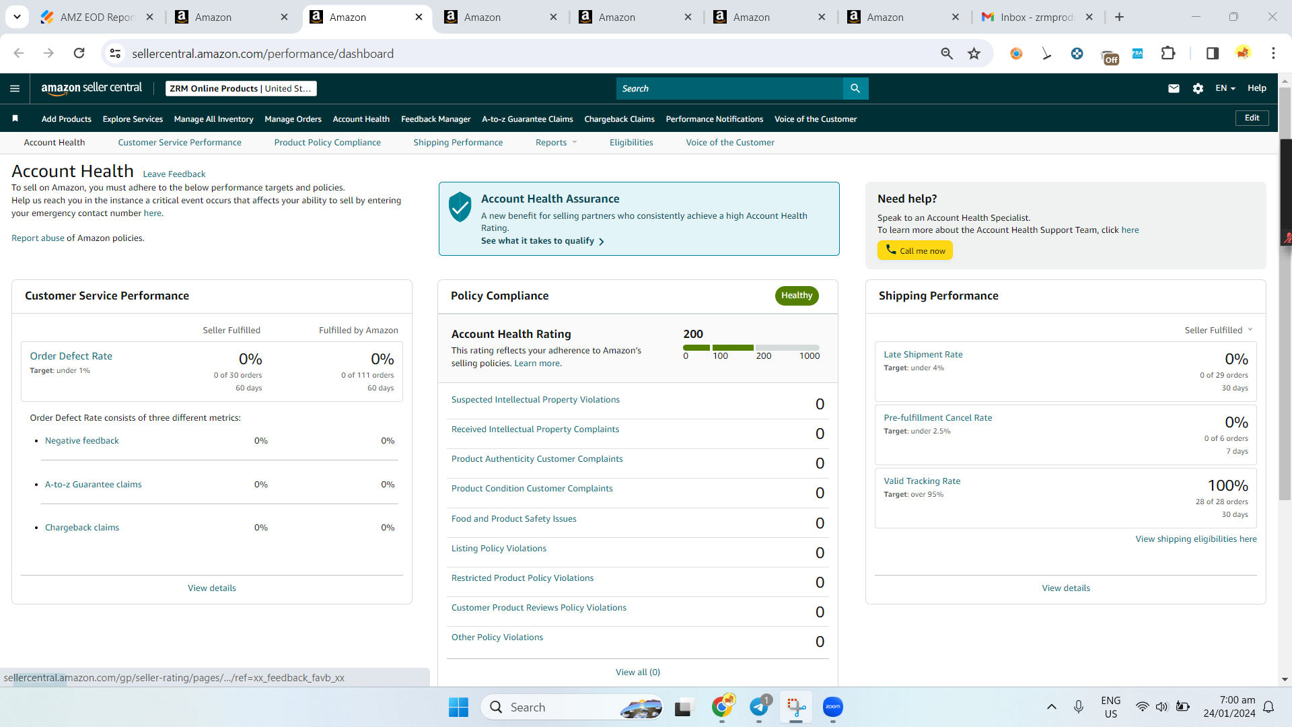Open the Seller Fulfilled shipping dropdown
The image size is (1292, 727).
click(1219, 330)
